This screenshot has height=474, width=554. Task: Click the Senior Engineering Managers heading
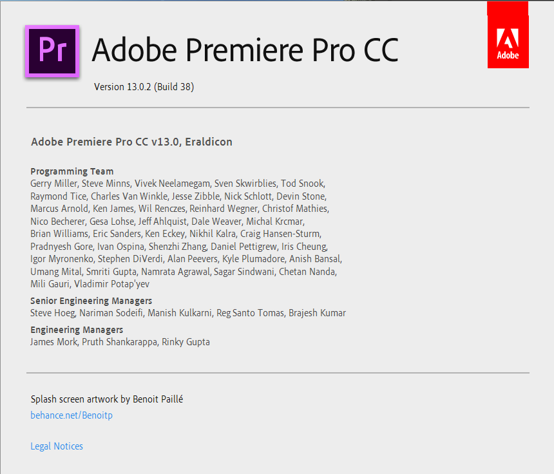coord(91,301)
